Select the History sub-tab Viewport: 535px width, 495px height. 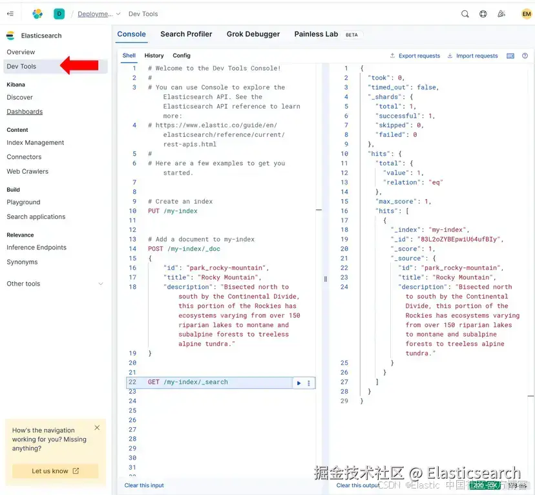click(x=154, y=56)
